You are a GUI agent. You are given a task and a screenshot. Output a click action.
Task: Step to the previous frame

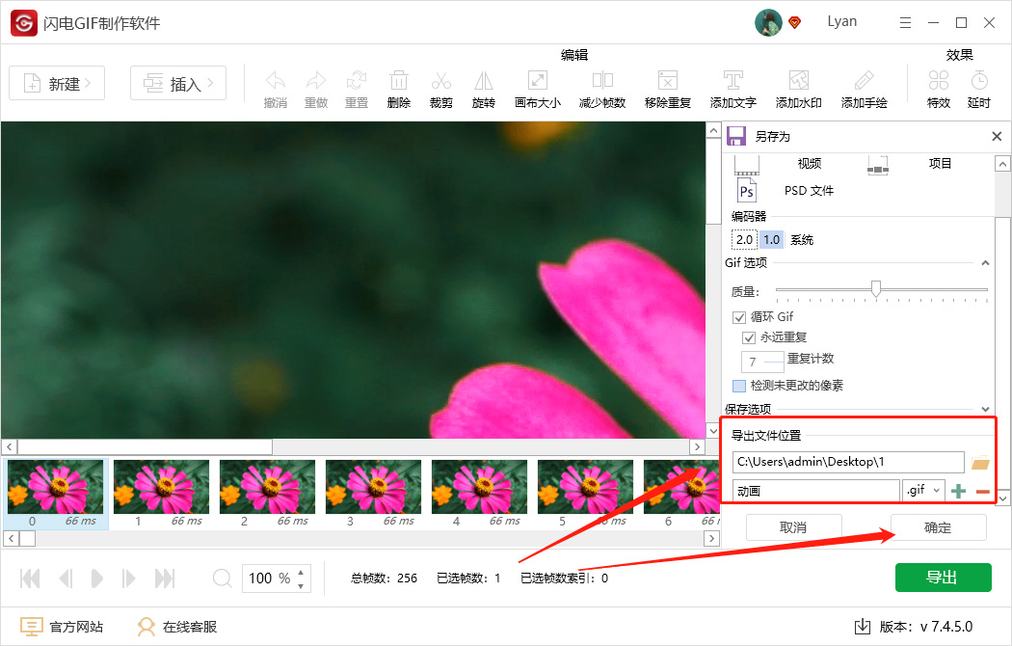pyautogui.click(x=66, y=579)
